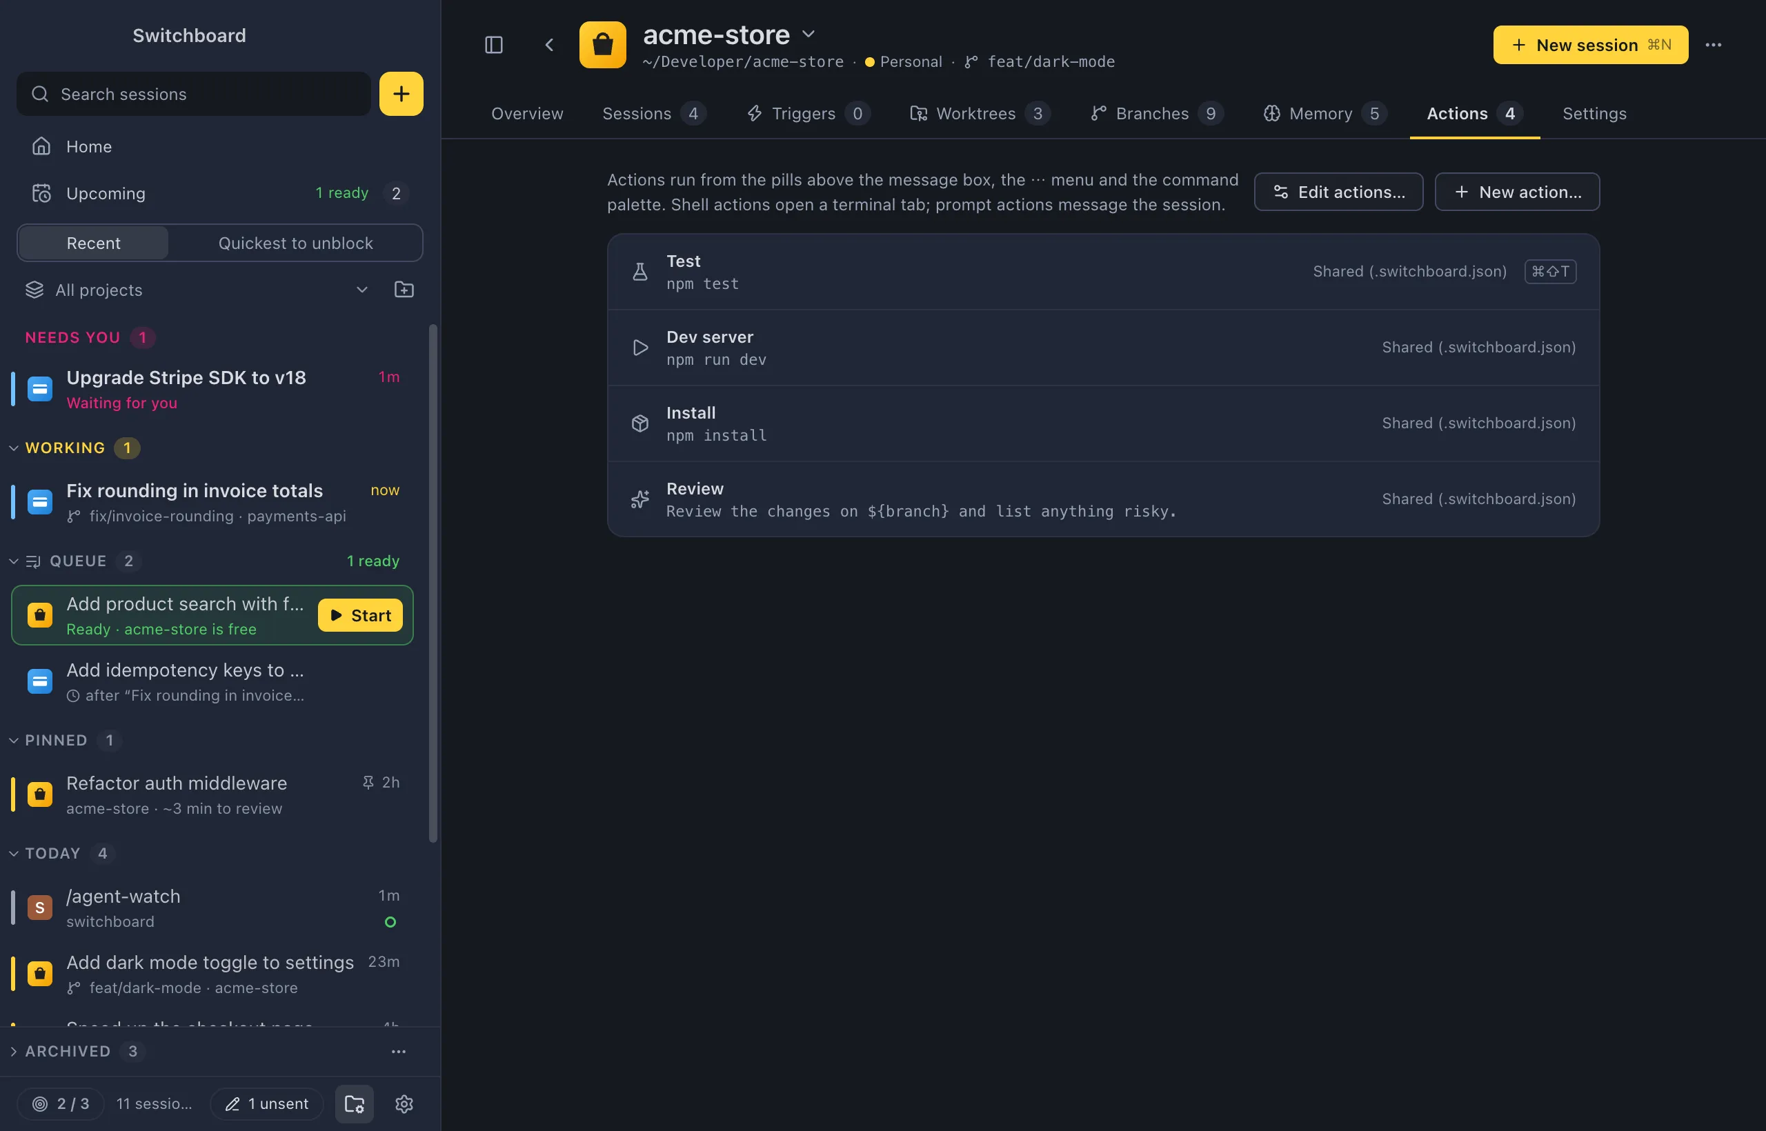Viewport: 1766px width, 1131px height.
Task: Click the Review sparkle icon
Action: pyautogui.click(x=640, y=499)
